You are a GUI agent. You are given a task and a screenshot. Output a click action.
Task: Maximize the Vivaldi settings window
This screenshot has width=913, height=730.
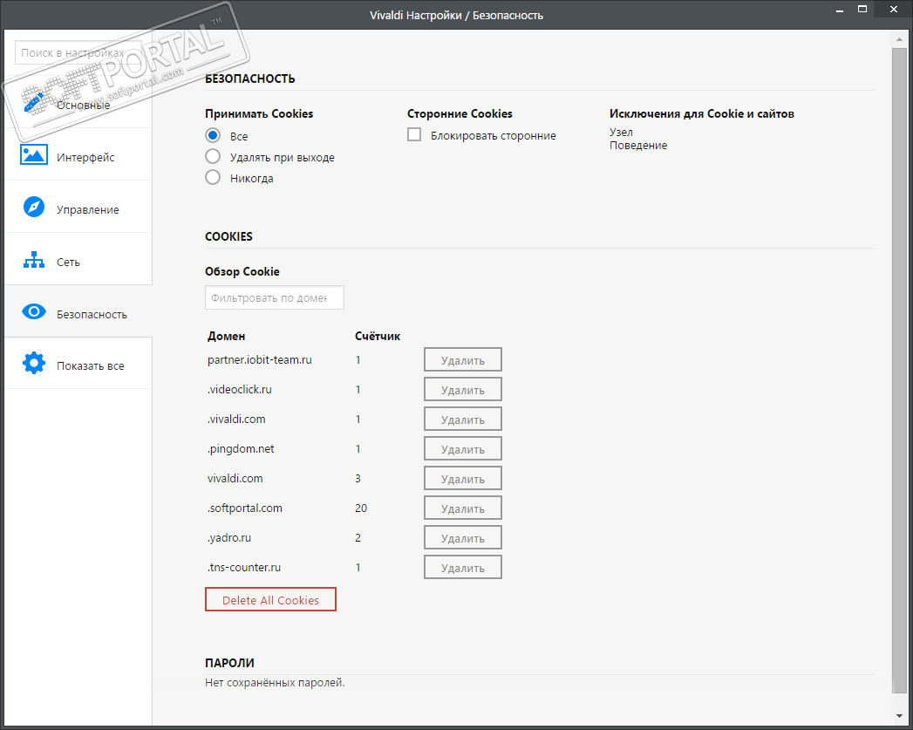pos(862,10)
